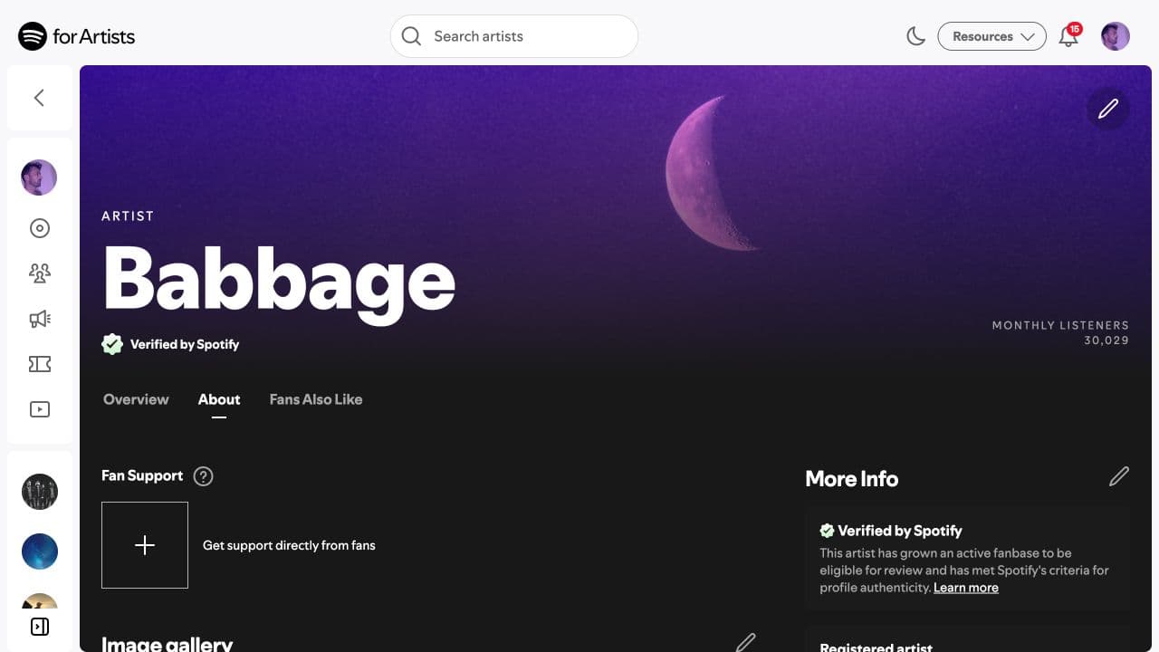1159x652 pixels.
Task: Switch to the Overview tab
Action: coord(136,399)
